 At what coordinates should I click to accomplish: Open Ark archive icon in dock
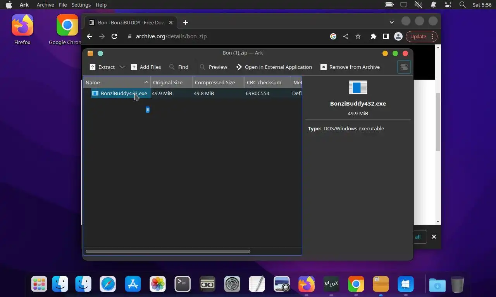click(381, 285)
